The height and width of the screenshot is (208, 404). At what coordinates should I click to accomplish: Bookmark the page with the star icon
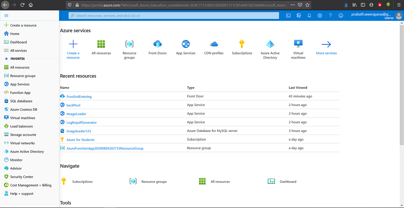(307, 5)
